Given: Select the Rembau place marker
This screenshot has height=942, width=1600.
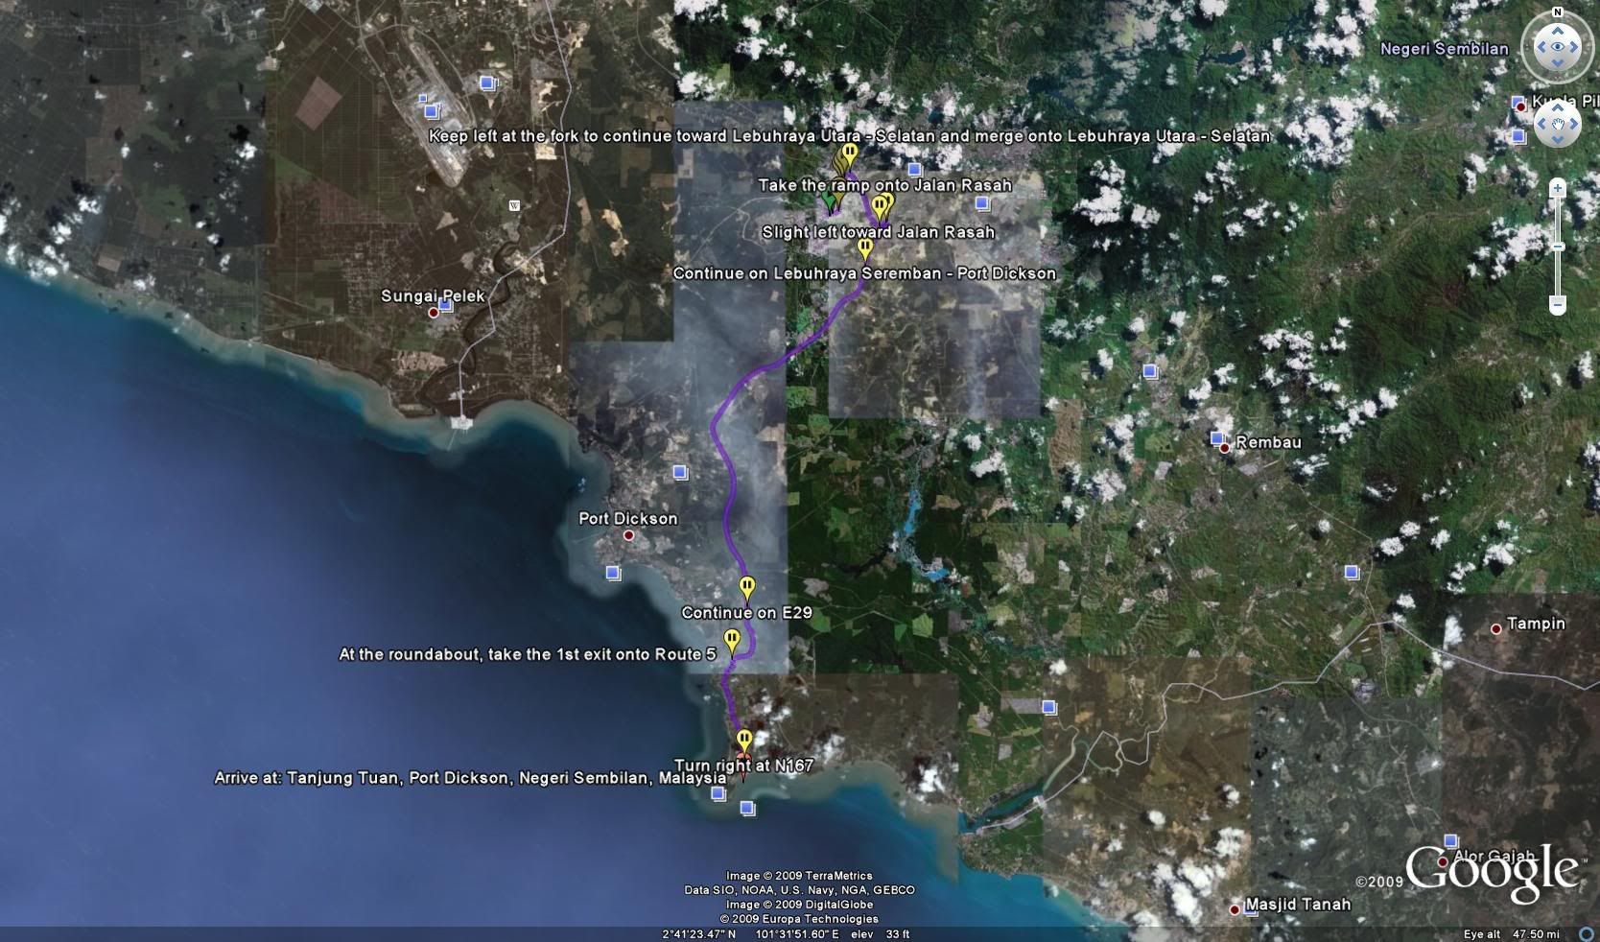Looking at the screenshot, I should pos(1225,448).
